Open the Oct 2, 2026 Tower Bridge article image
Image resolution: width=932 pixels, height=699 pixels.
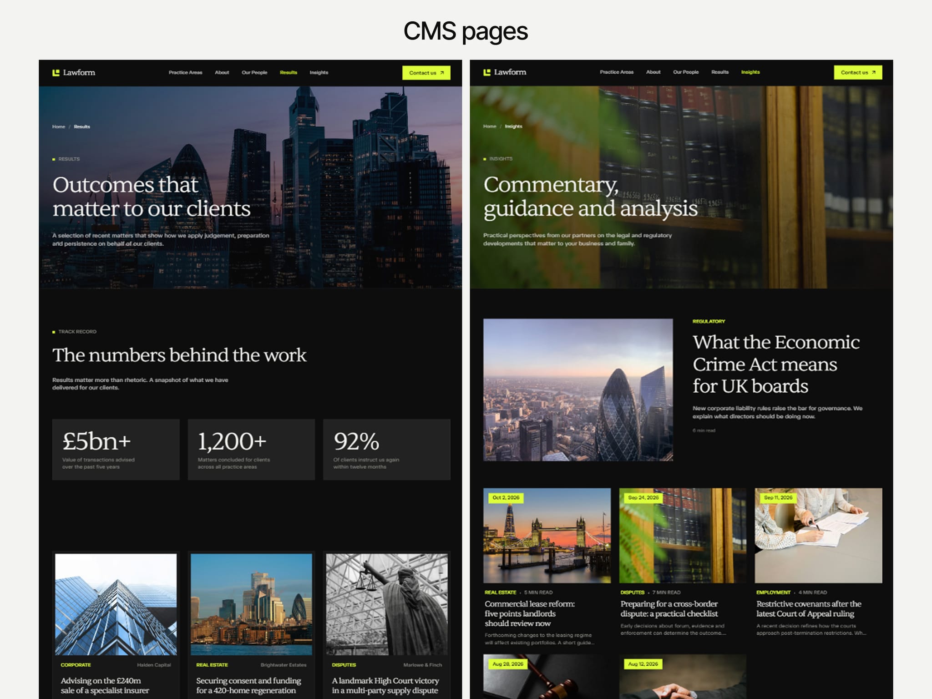(547, 536)
